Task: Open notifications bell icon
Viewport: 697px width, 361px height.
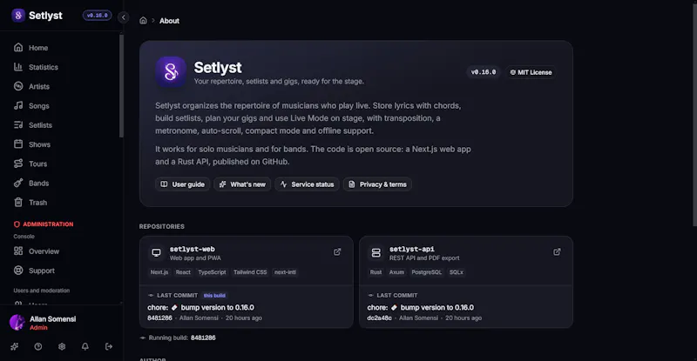Action: pos(85,346)
